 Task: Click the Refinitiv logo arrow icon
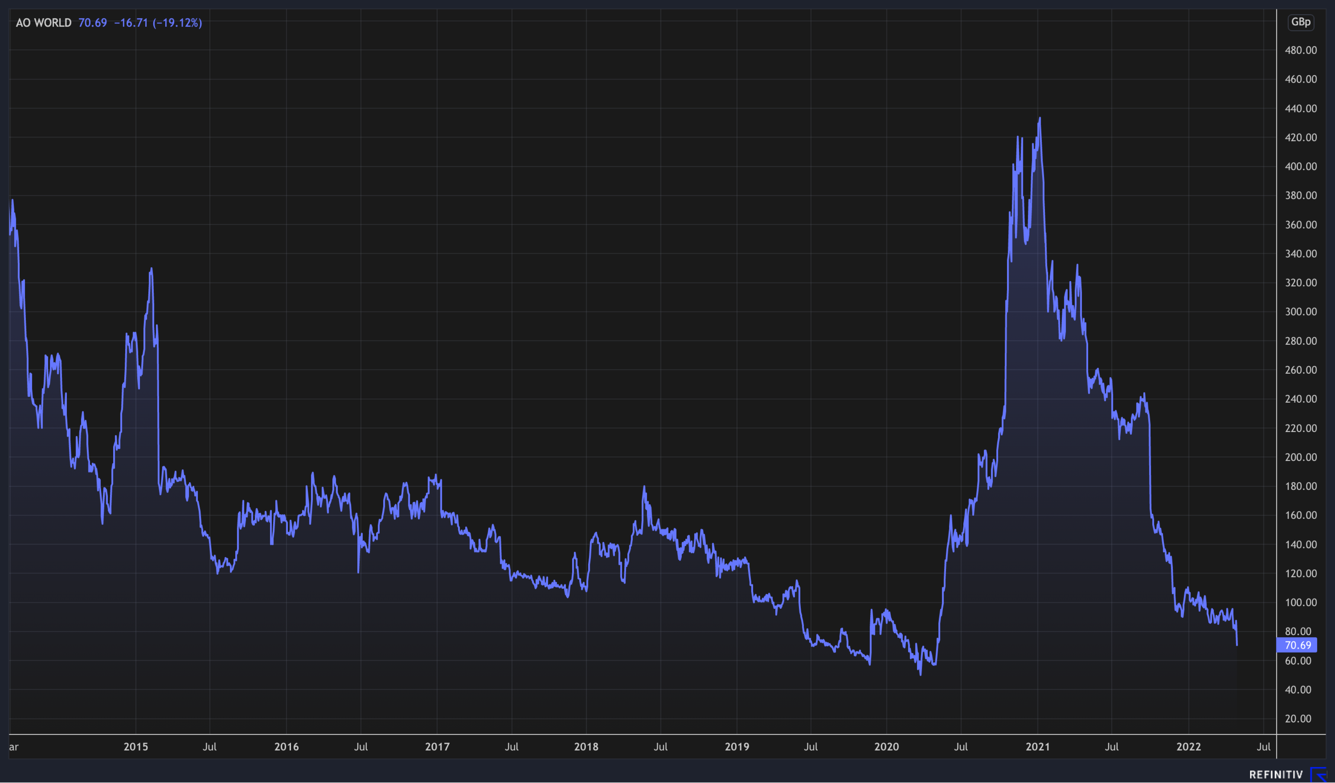pyautogui.click(x=1318, y=775)
